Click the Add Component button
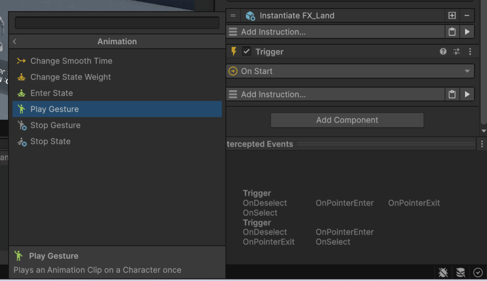This screenshot has width=487, height=281. coord(347,120)
